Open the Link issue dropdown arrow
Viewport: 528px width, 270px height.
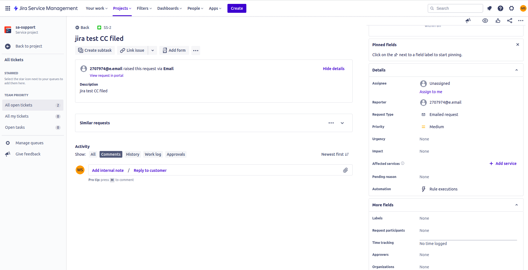(152, 50)
